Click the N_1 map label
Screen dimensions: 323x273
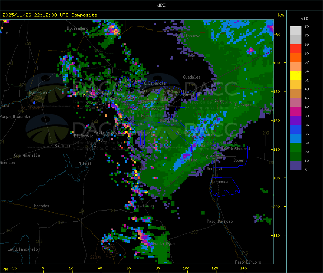click(92, 158)
